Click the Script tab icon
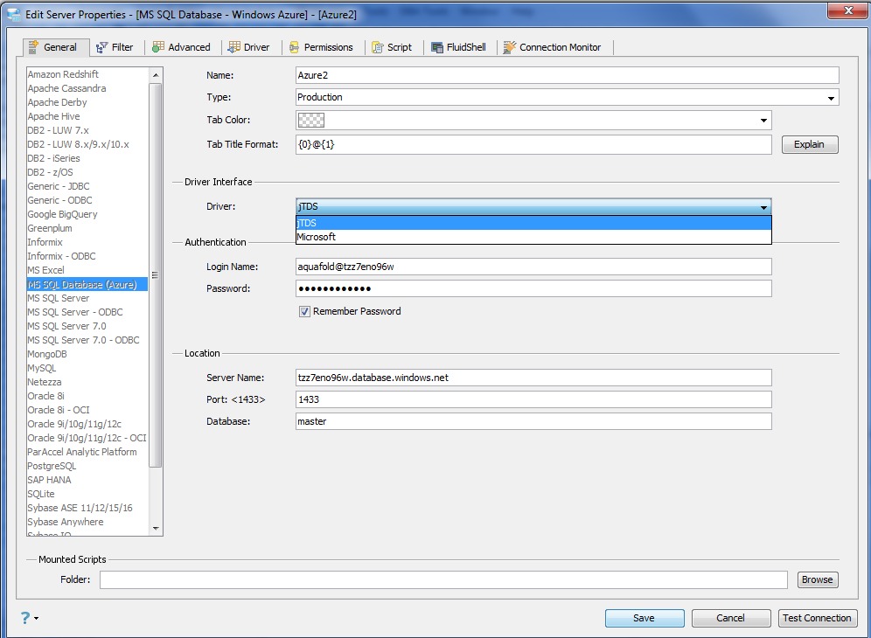Viewport: 871px width, 638px height. [x=378, y=48]
